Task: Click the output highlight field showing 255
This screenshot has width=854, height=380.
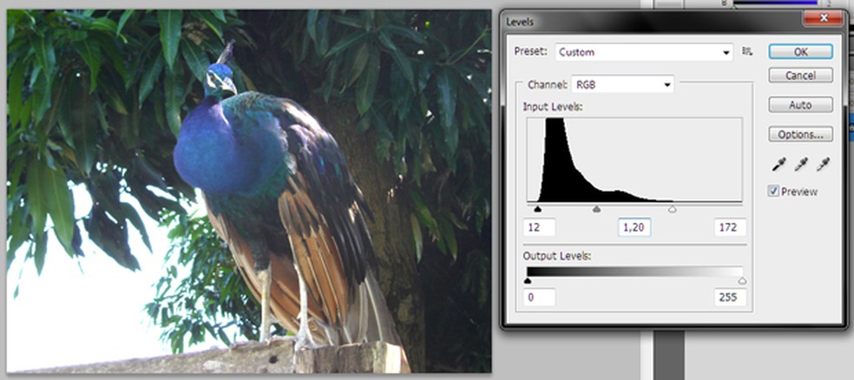Action: click(x=731, y=298)
